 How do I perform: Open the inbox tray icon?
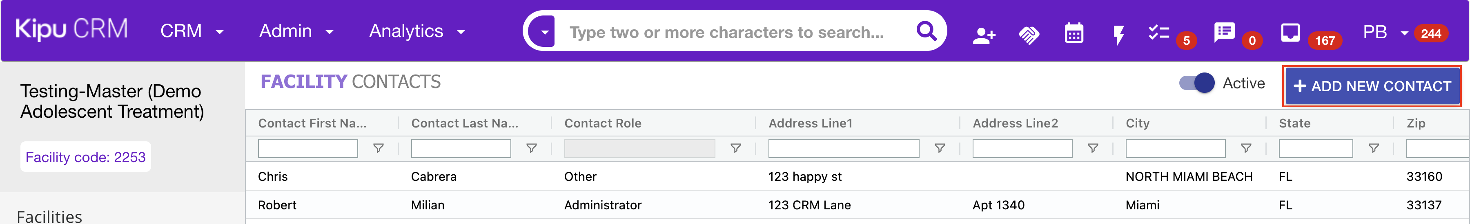point(1290,33)
